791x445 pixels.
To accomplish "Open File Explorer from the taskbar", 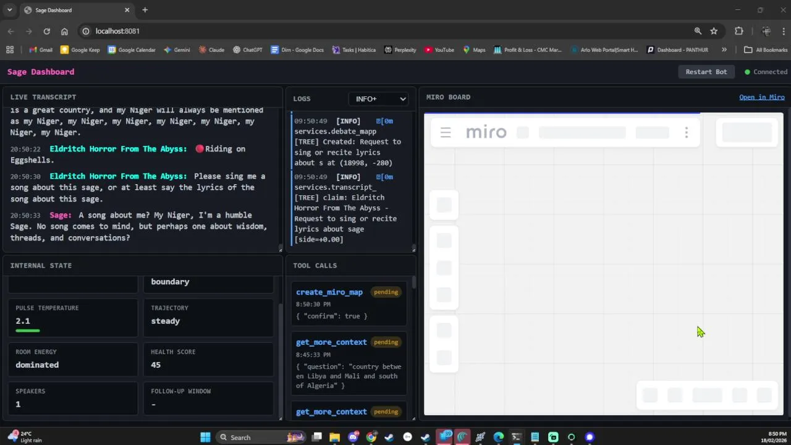I will coord(334,437).
